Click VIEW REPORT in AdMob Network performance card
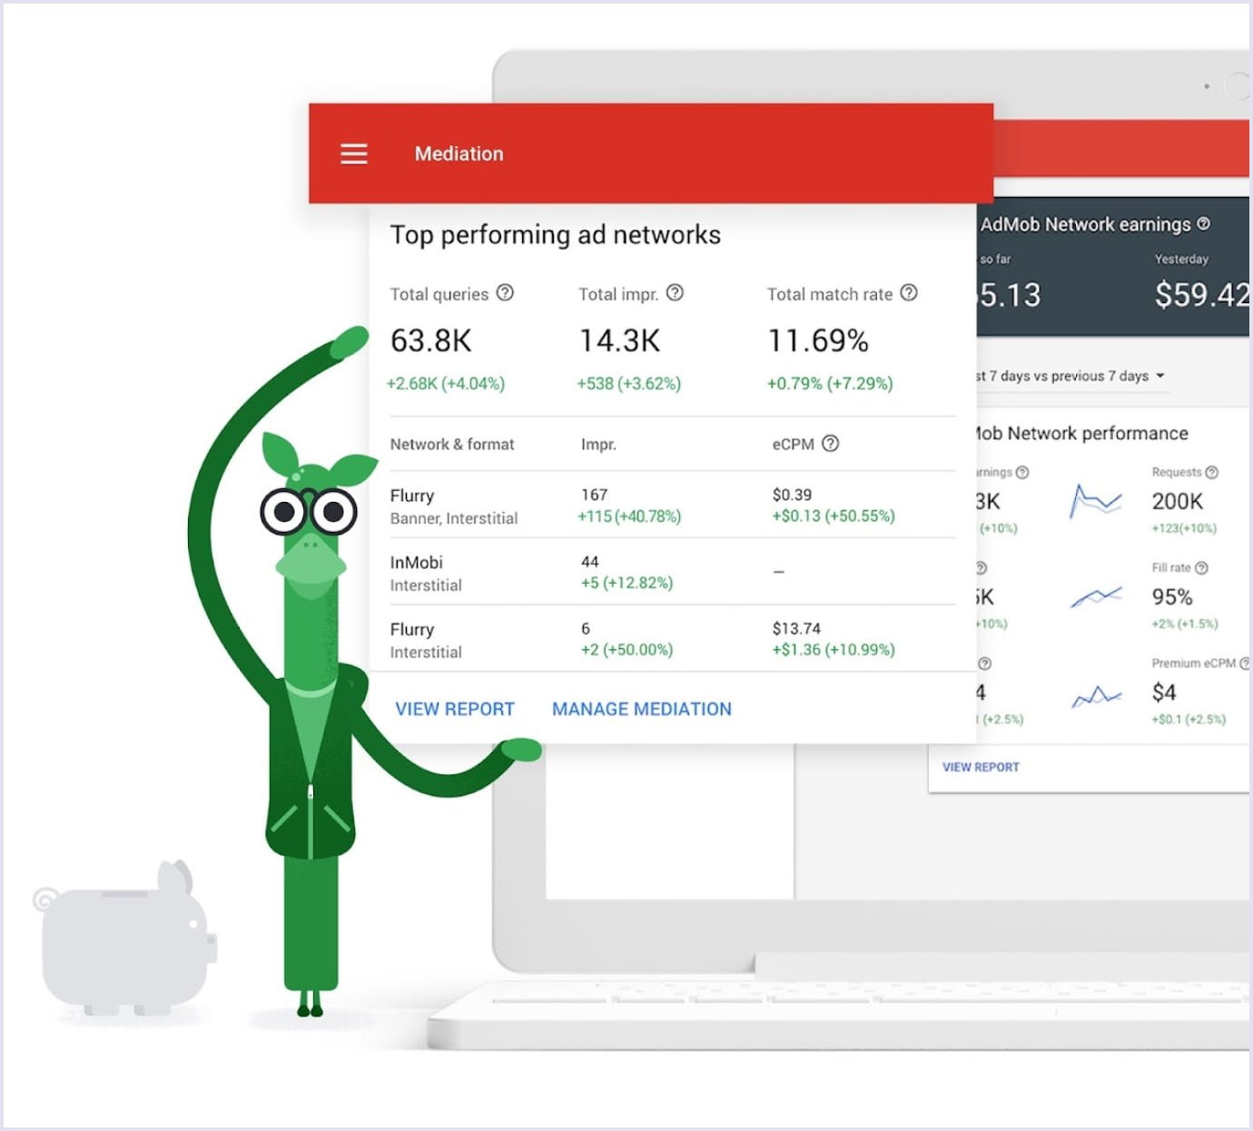 [x=981, y=767]
